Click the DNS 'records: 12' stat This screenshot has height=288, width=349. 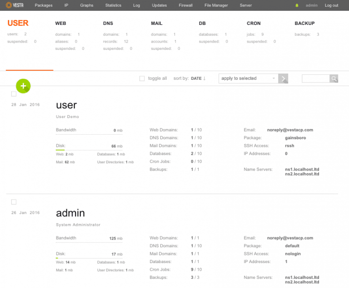point(115,42)
